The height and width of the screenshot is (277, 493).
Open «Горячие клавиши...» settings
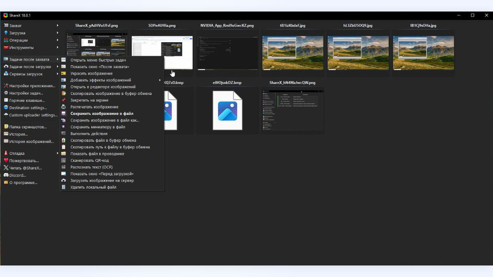point(27,101)
